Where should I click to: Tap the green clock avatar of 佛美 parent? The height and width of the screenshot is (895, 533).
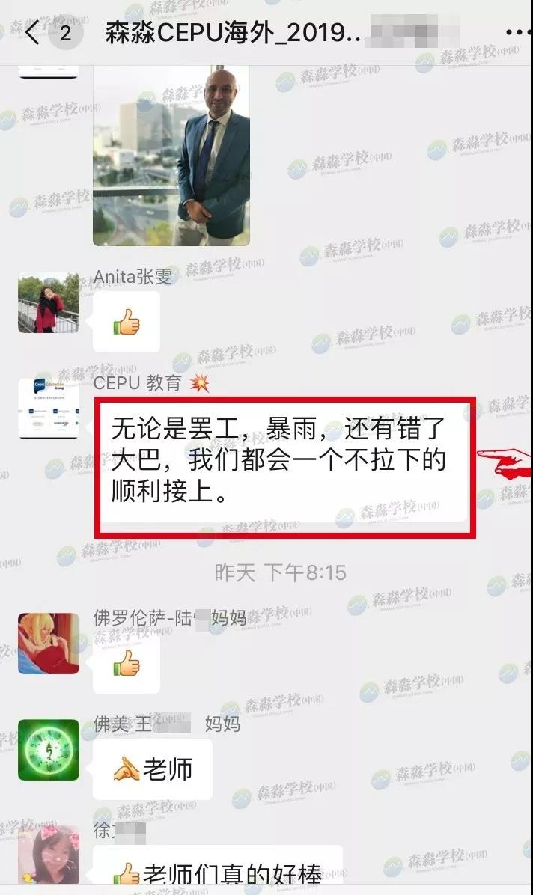tap(49, 749)
